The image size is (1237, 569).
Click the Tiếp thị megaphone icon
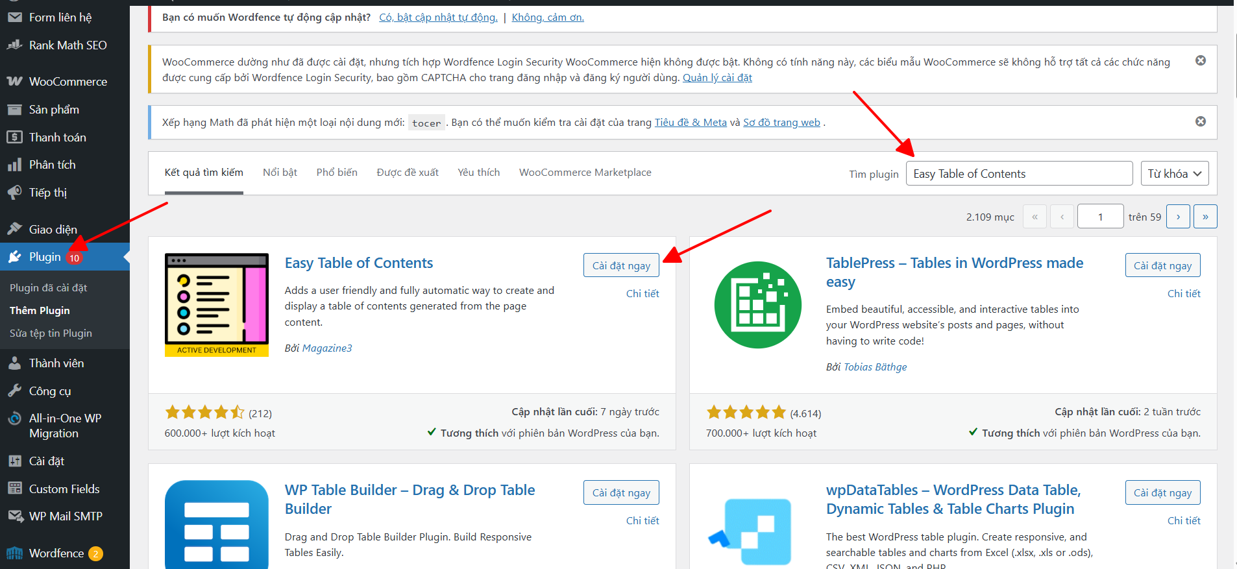point(14,193)
